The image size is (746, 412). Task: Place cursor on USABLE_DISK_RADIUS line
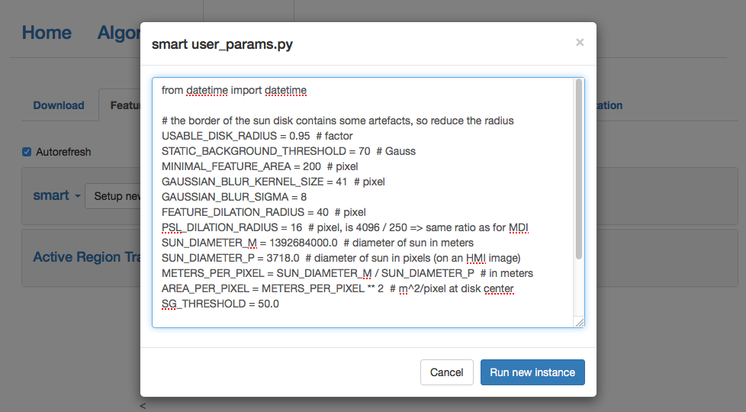click(257, 136)
